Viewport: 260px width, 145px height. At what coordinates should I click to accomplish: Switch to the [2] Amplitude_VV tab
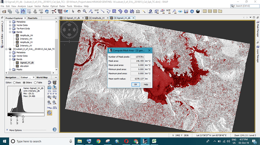coord(97,18)
